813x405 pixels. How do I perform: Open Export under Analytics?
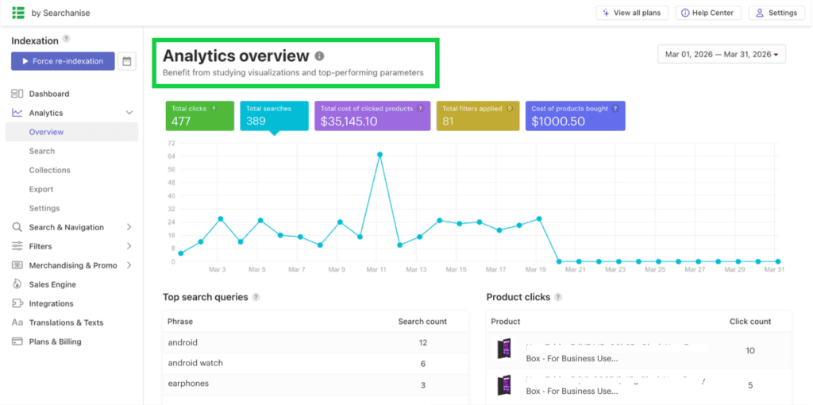coord(41,189)
